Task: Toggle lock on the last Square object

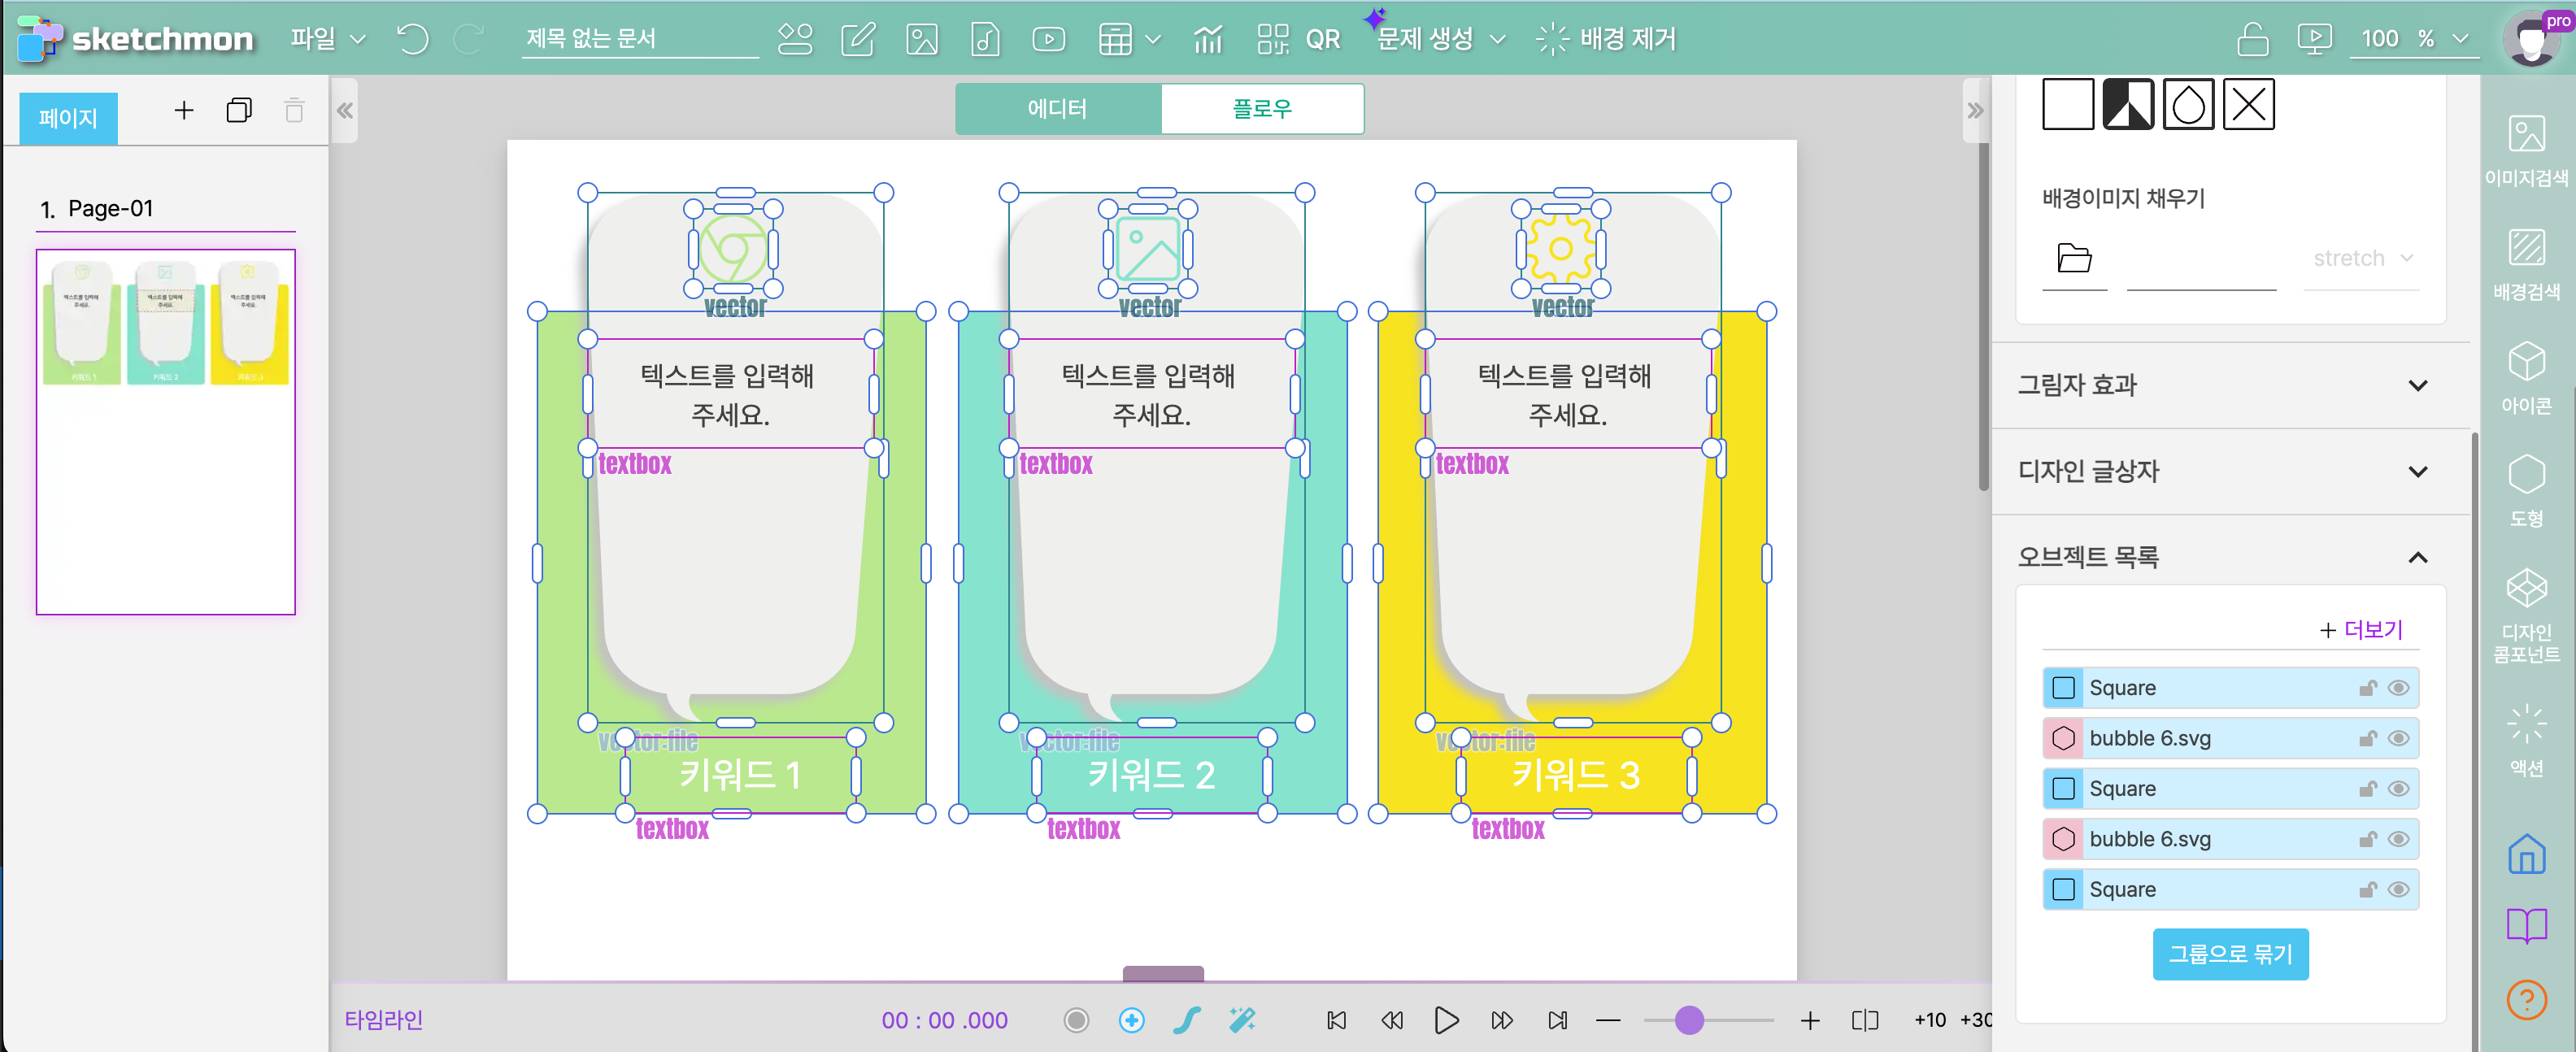Action: (x=2367, y=890)
